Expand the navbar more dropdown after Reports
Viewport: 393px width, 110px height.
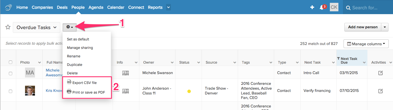(x=168, y=7)
